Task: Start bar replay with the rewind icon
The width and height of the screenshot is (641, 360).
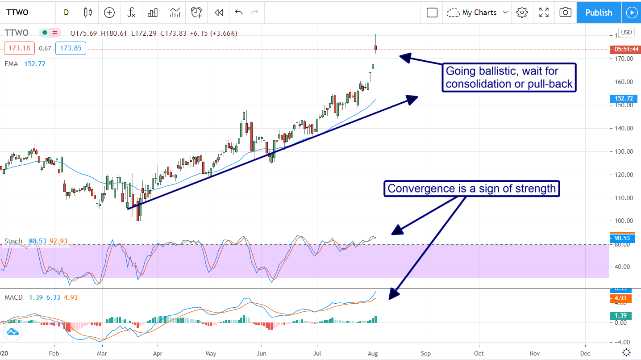Action: point(218,13)
